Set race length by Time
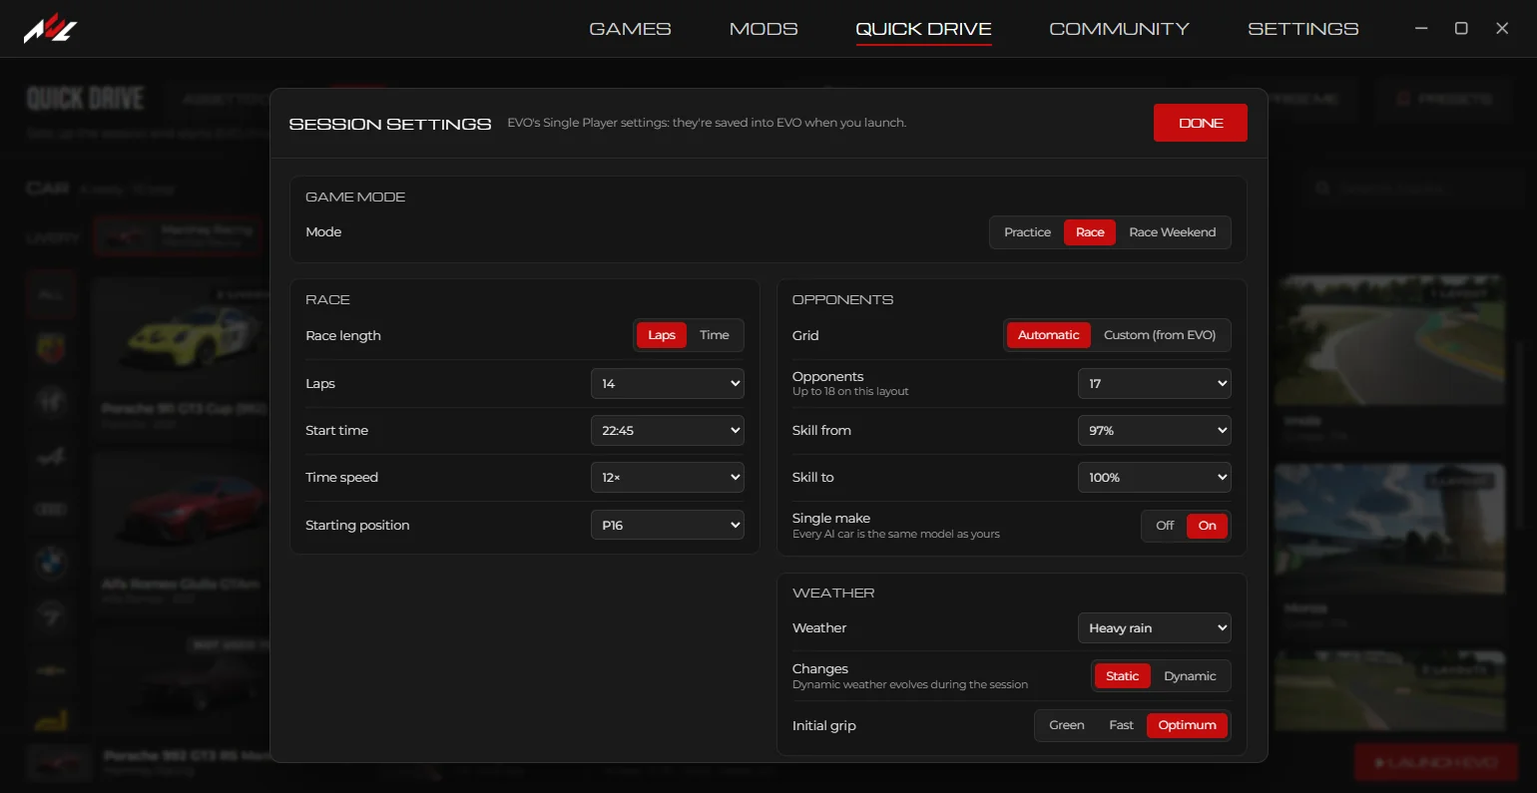 tap(715, 335)
